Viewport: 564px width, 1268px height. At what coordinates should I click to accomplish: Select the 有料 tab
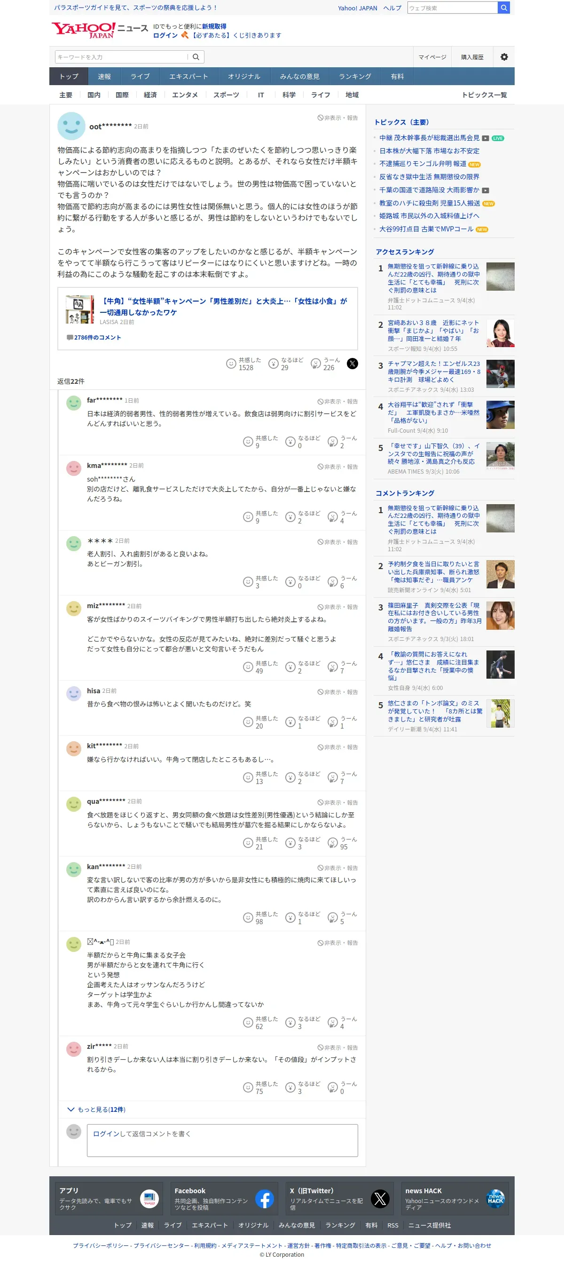click(x=397, y=76)
